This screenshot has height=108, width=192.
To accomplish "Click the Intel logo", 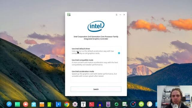I will (96, 26).
